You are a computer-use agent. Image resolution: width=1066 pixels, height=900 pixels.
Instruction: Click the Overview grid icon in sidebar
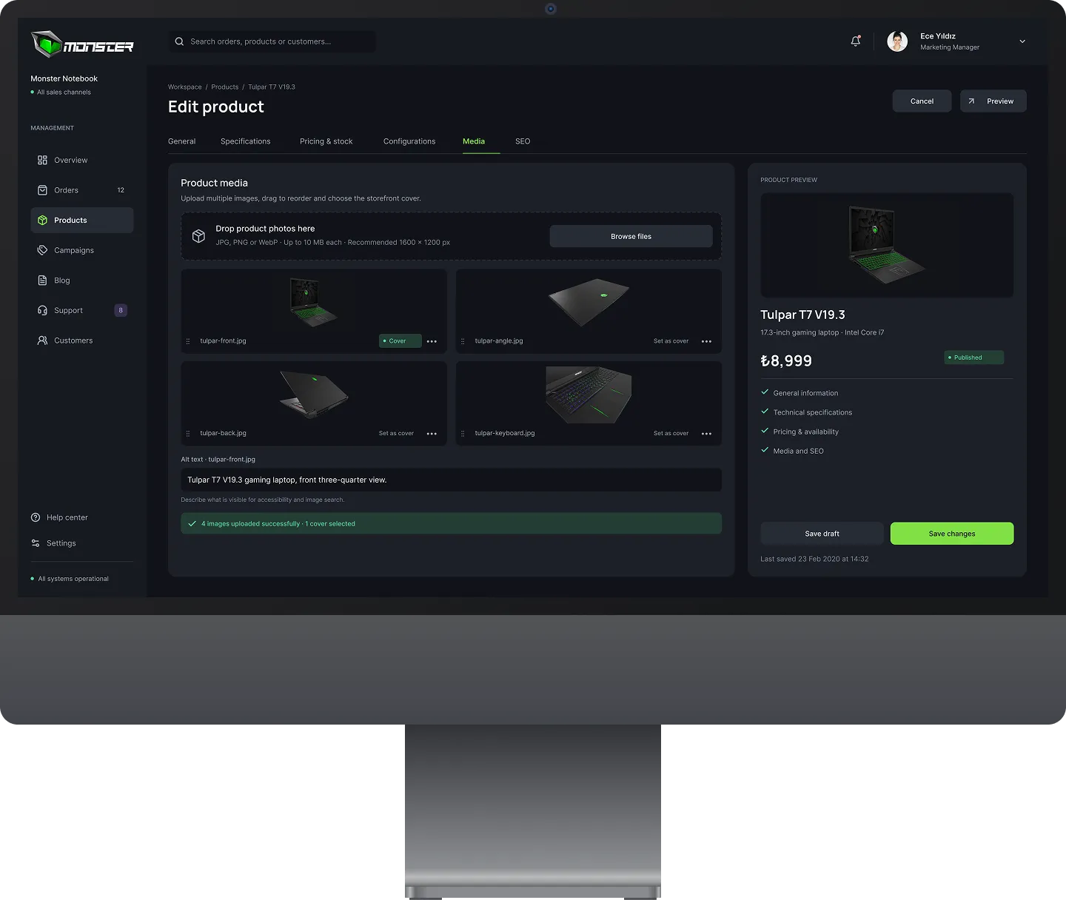click(x=42, y=160)
